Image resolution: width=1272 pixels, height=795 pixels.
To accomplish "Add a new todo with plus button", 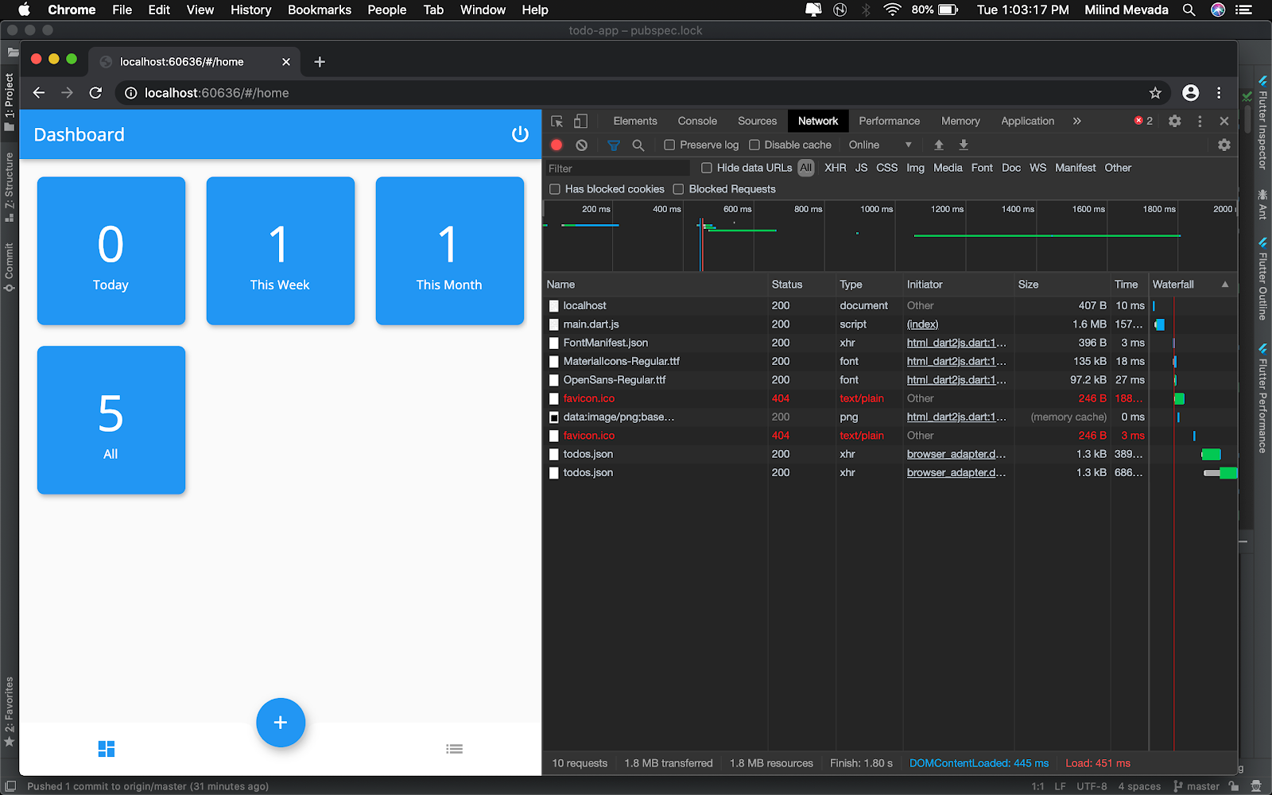I will pos(280,723).
